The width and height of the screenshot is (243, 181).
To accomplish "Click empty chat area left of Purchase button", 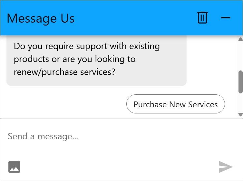I will pyautogui.click(x=64, y=104).
